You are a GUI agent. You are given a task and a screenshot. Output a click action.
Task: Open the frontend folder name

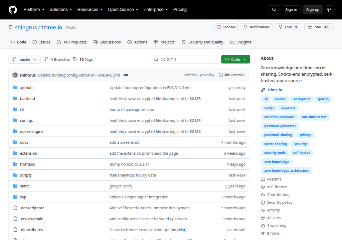pyautogui.click(x=28, y=164)
